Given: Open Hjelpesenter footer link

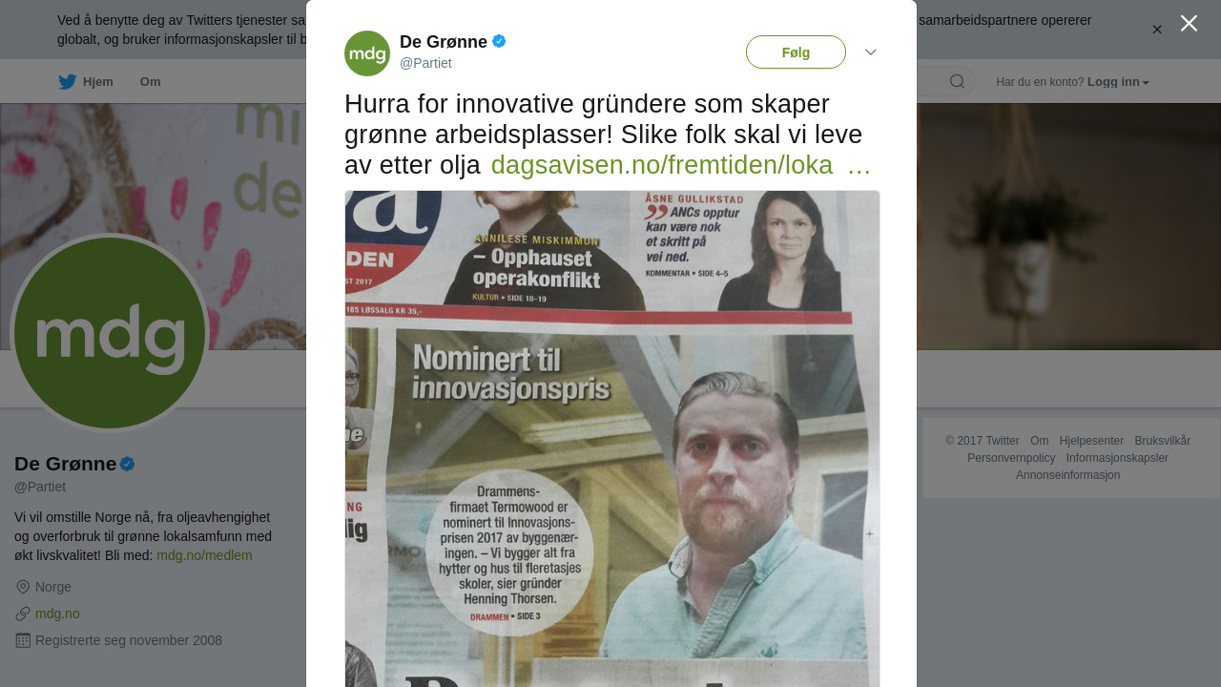Looking at the screenshot, I should [1091, 441].
